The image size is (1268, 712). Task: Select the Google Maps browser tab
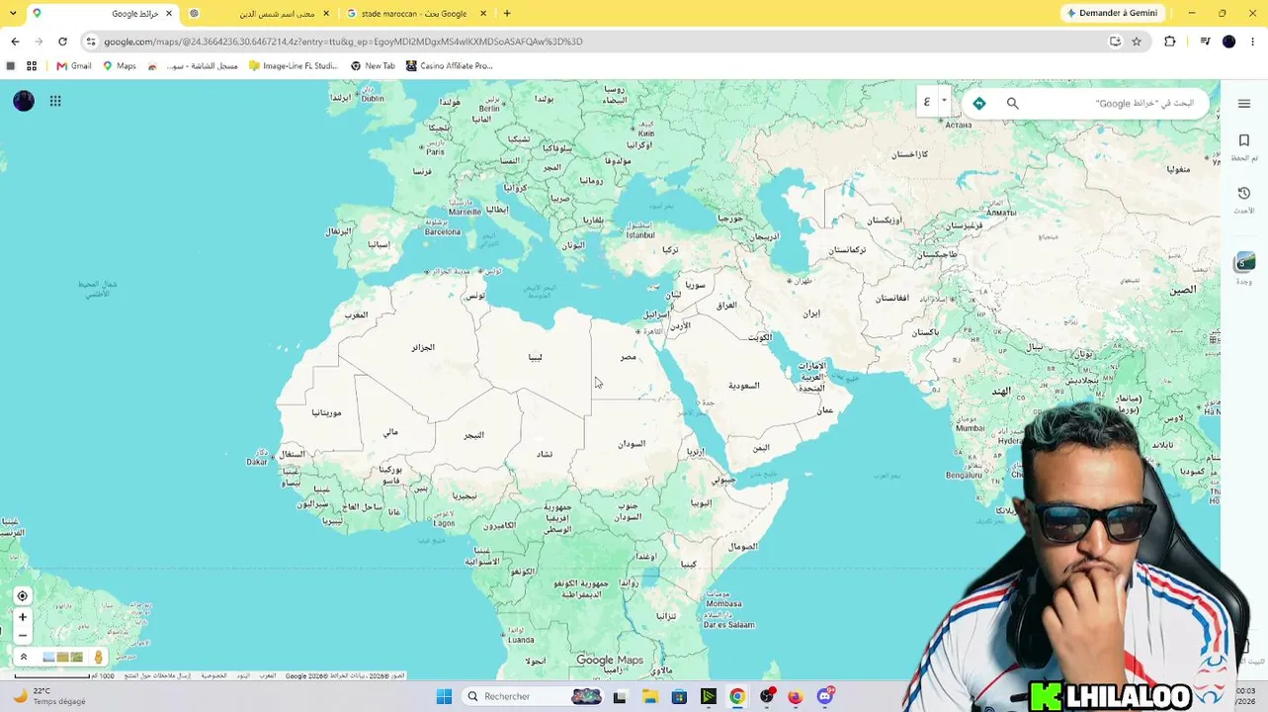103,14
